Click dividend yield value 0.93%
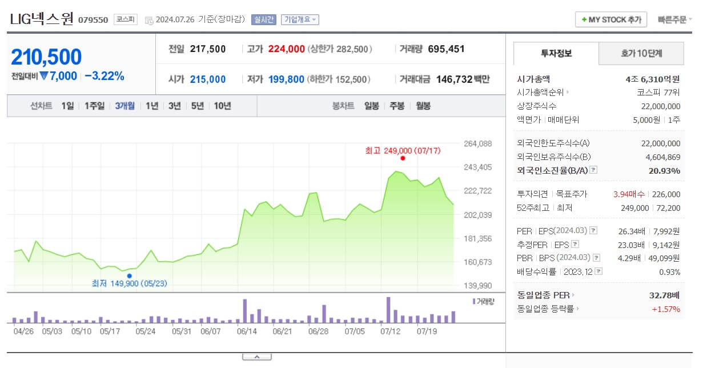Viewport: 703px width, 368px height. pos(670,272)
